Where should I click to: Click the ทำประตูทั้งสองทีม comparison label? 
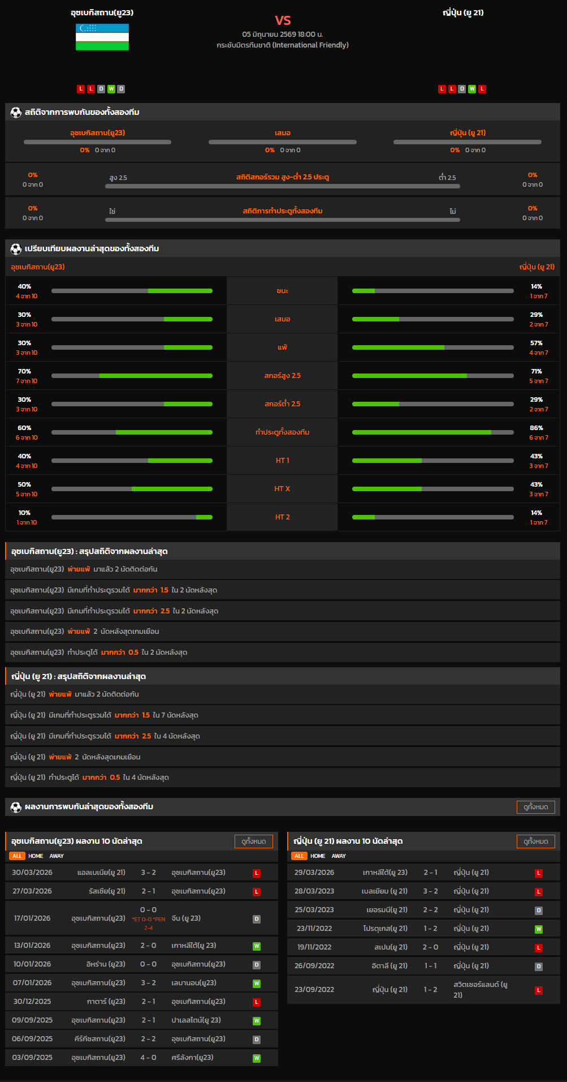[x=283, y=432]
